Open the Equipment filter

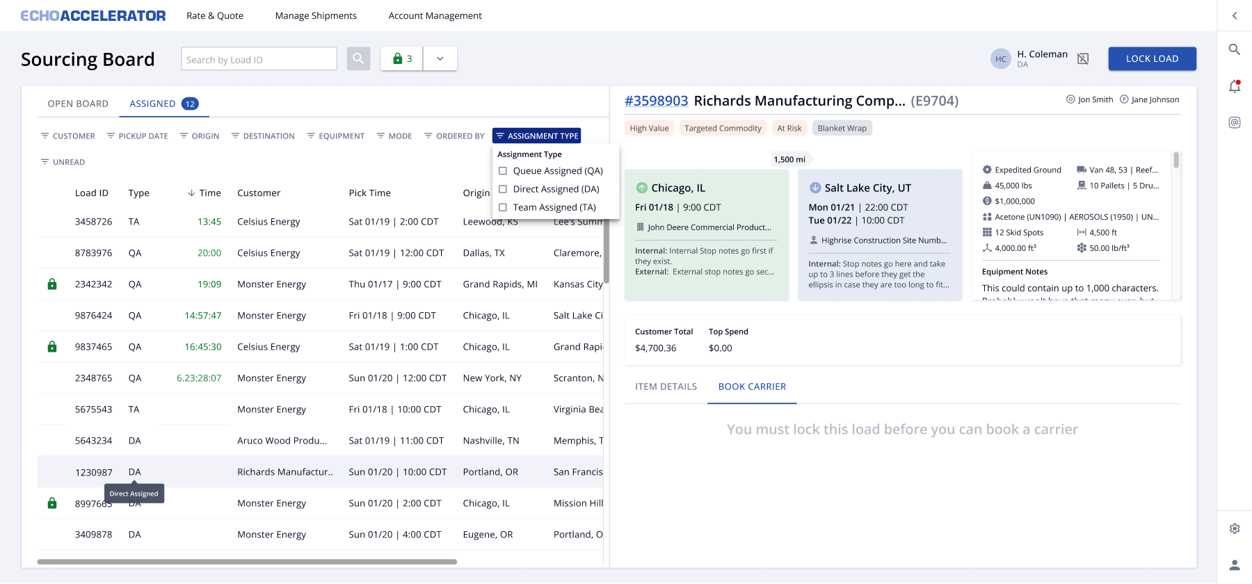coord(336,136)
